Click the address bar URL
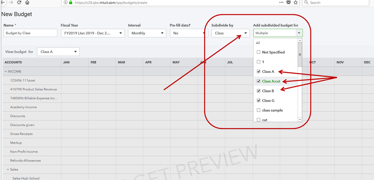The width and height of the screenshot is (374, 180). [x=111, y=3]
